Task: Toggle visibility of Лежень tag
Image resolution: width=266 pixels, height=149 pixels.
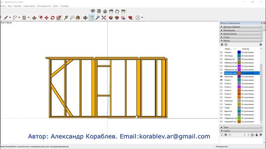Action: 222,53
